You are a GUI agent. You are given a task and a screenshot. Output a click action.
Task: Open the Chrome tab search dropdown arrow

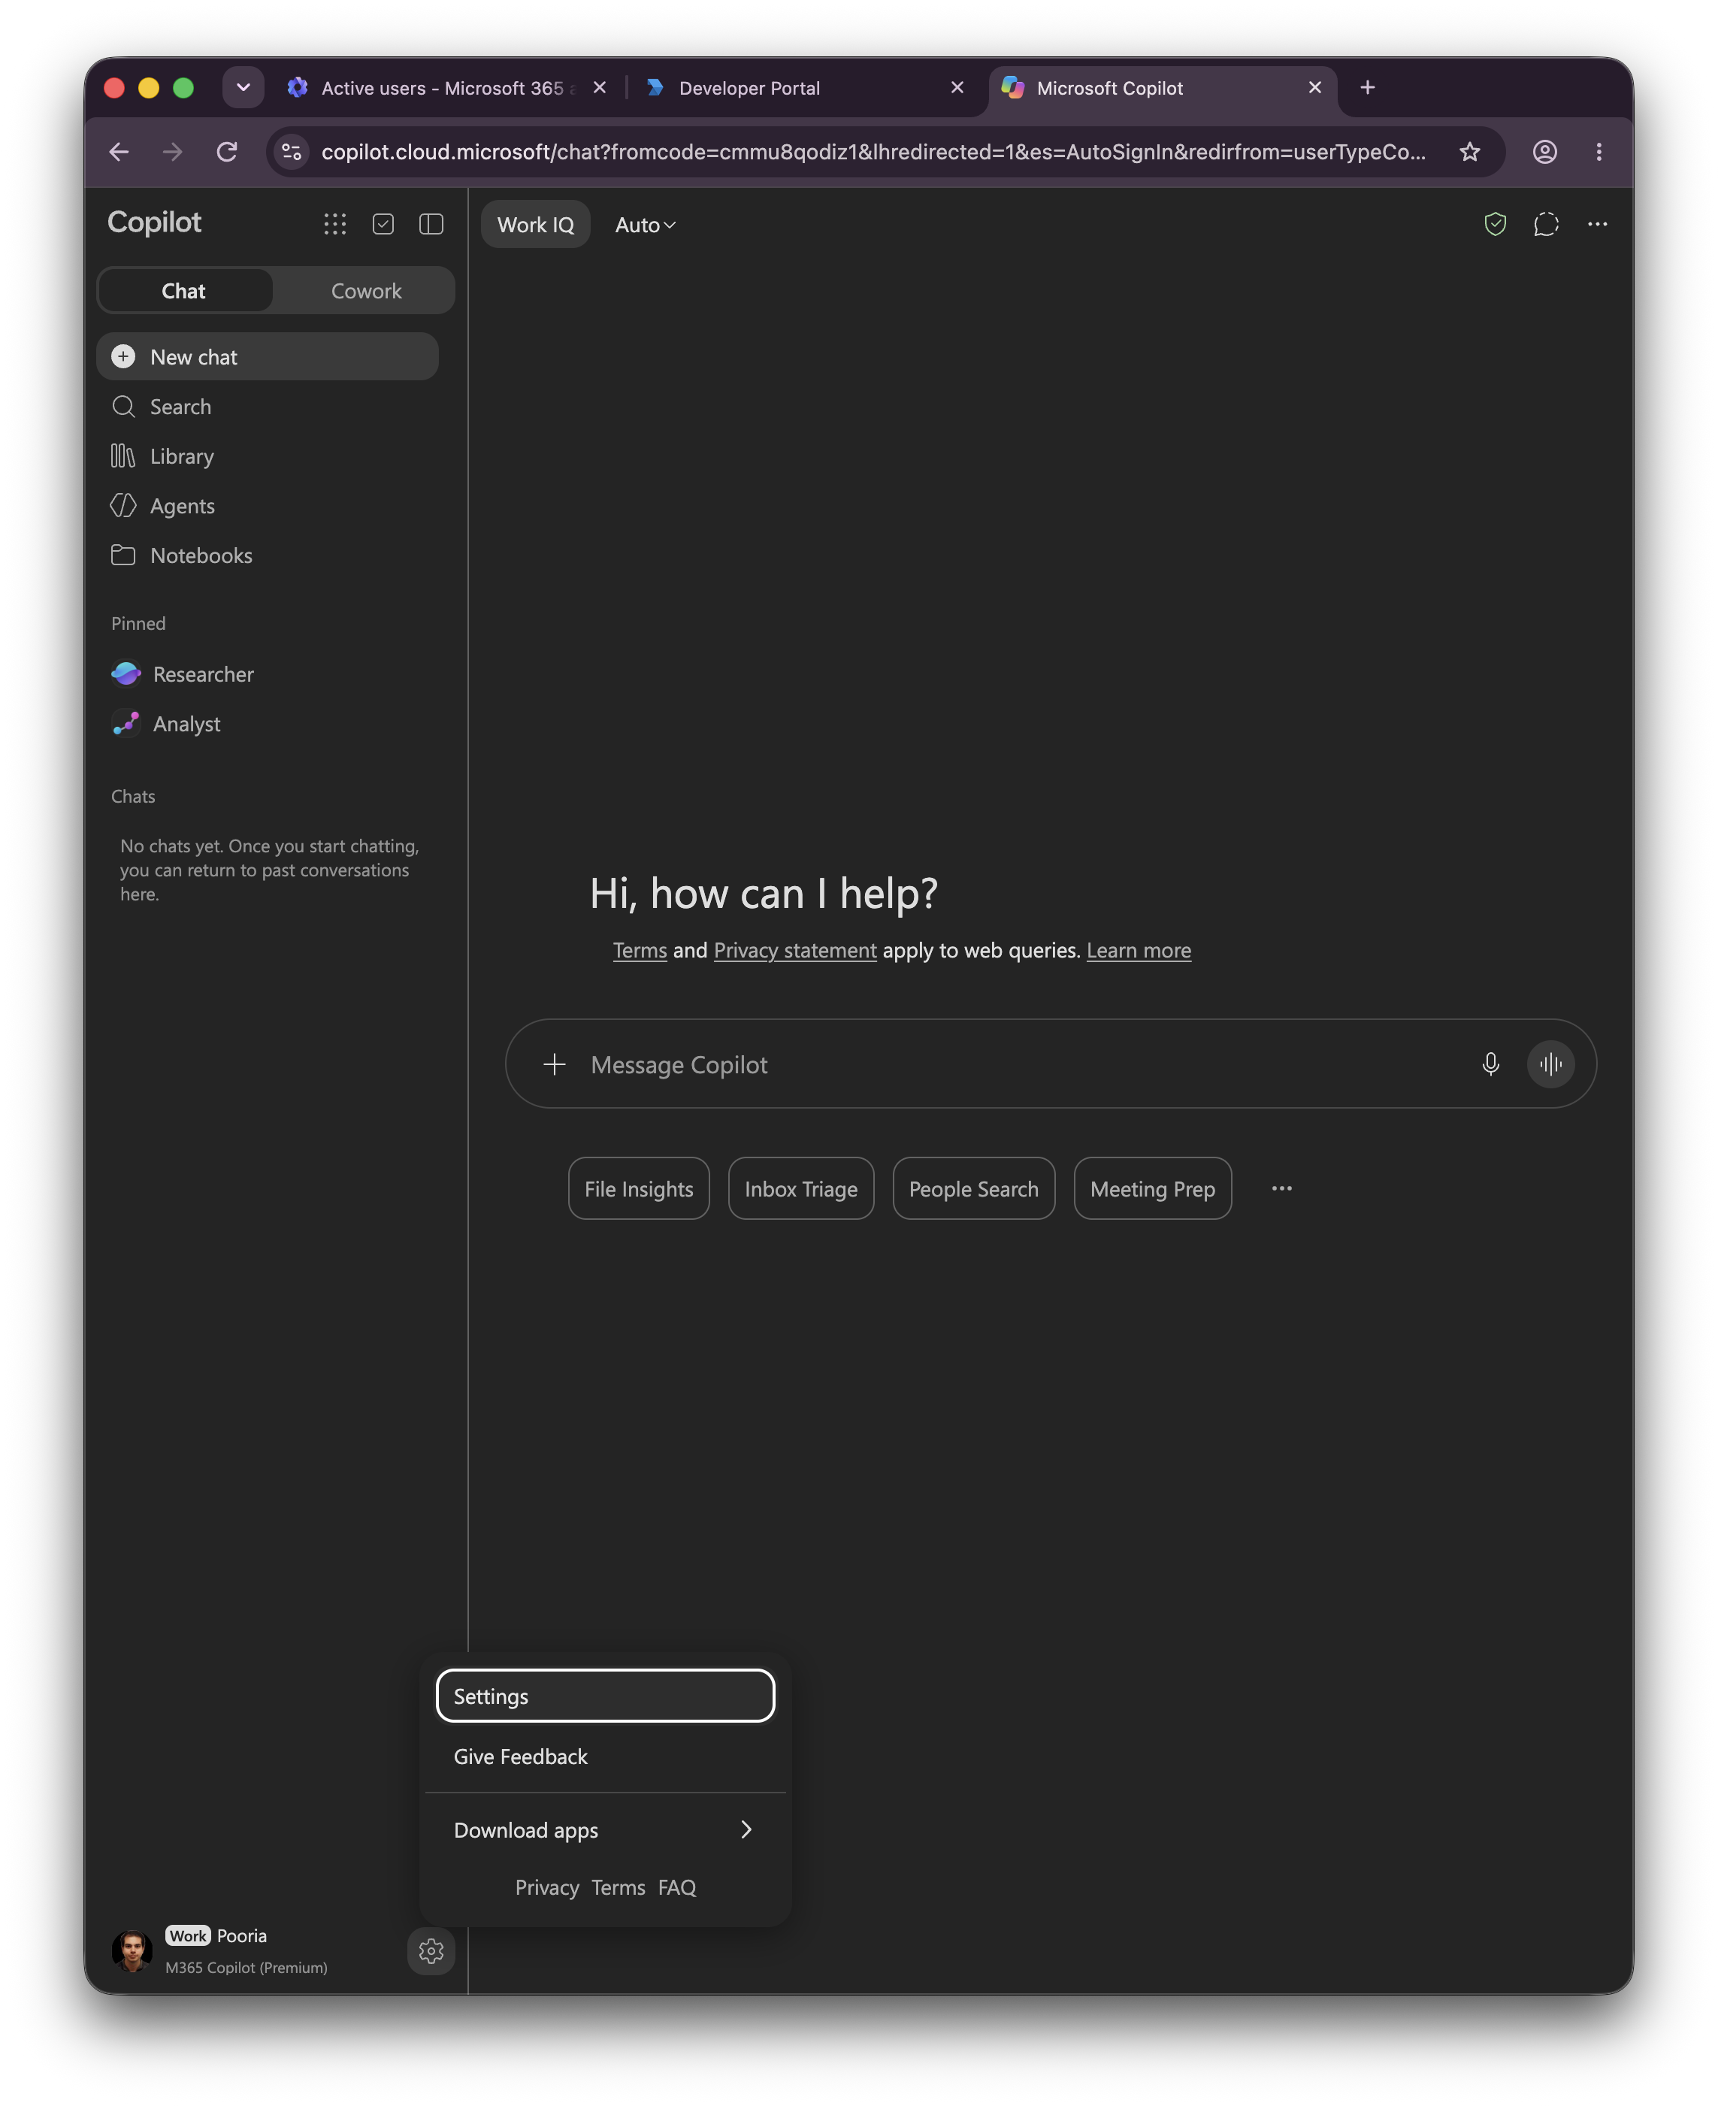coord(243,87)
